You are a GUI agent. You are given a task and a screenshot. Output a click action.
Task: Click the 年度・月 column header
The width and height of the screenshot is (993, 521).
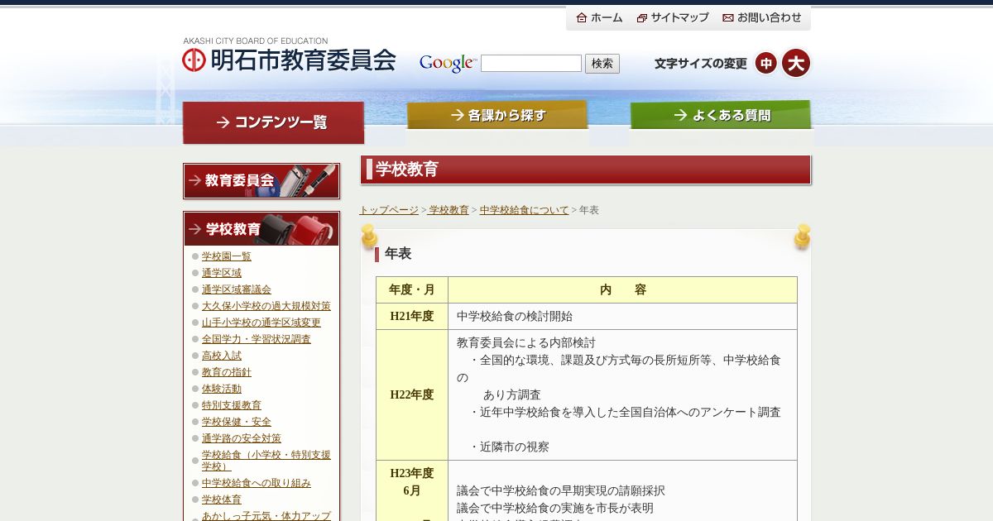tap(412, 289)
